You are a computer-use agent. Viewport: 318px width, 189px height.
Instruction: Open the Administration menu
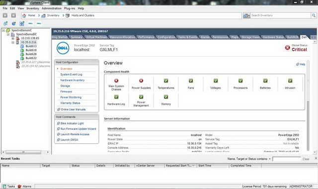pyautogui.click(x=52, y=8)
